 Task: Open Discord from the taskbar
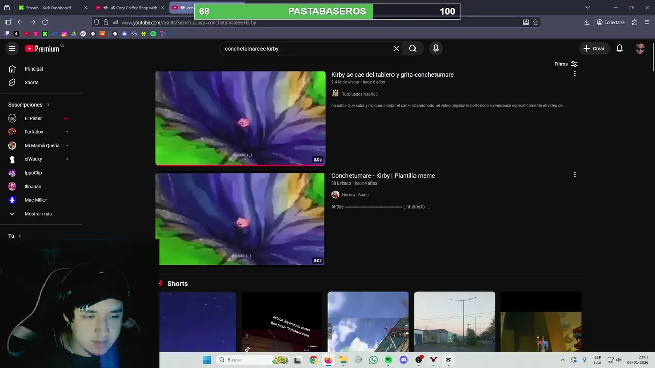(x=403, y=360)
